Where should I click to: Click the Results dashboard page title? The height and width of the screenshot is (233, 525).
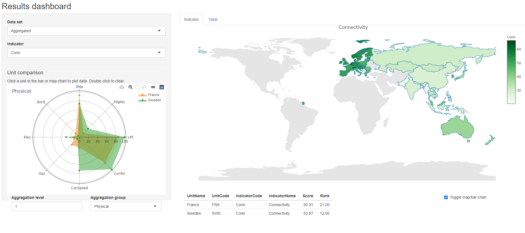pyautogui.click(x=36, y=6)
